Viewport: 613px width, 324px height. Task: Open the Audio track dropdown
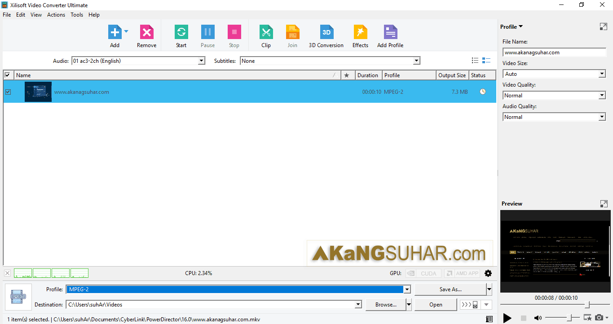tap(201, 61)
